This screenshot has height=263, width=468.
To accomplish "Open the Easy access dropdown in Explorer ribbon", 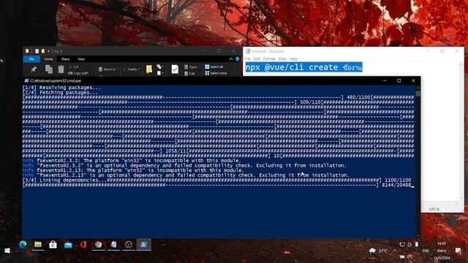I will 159,73.
